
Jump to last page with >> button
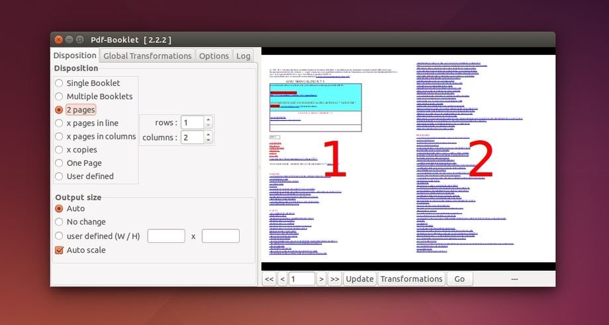[334, 279]
